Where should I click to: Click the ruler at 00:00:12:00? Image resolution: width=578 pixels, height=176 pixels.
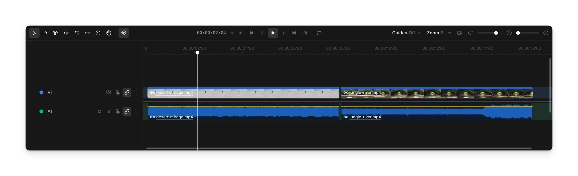pyautogui.click(x=434, y=48)
